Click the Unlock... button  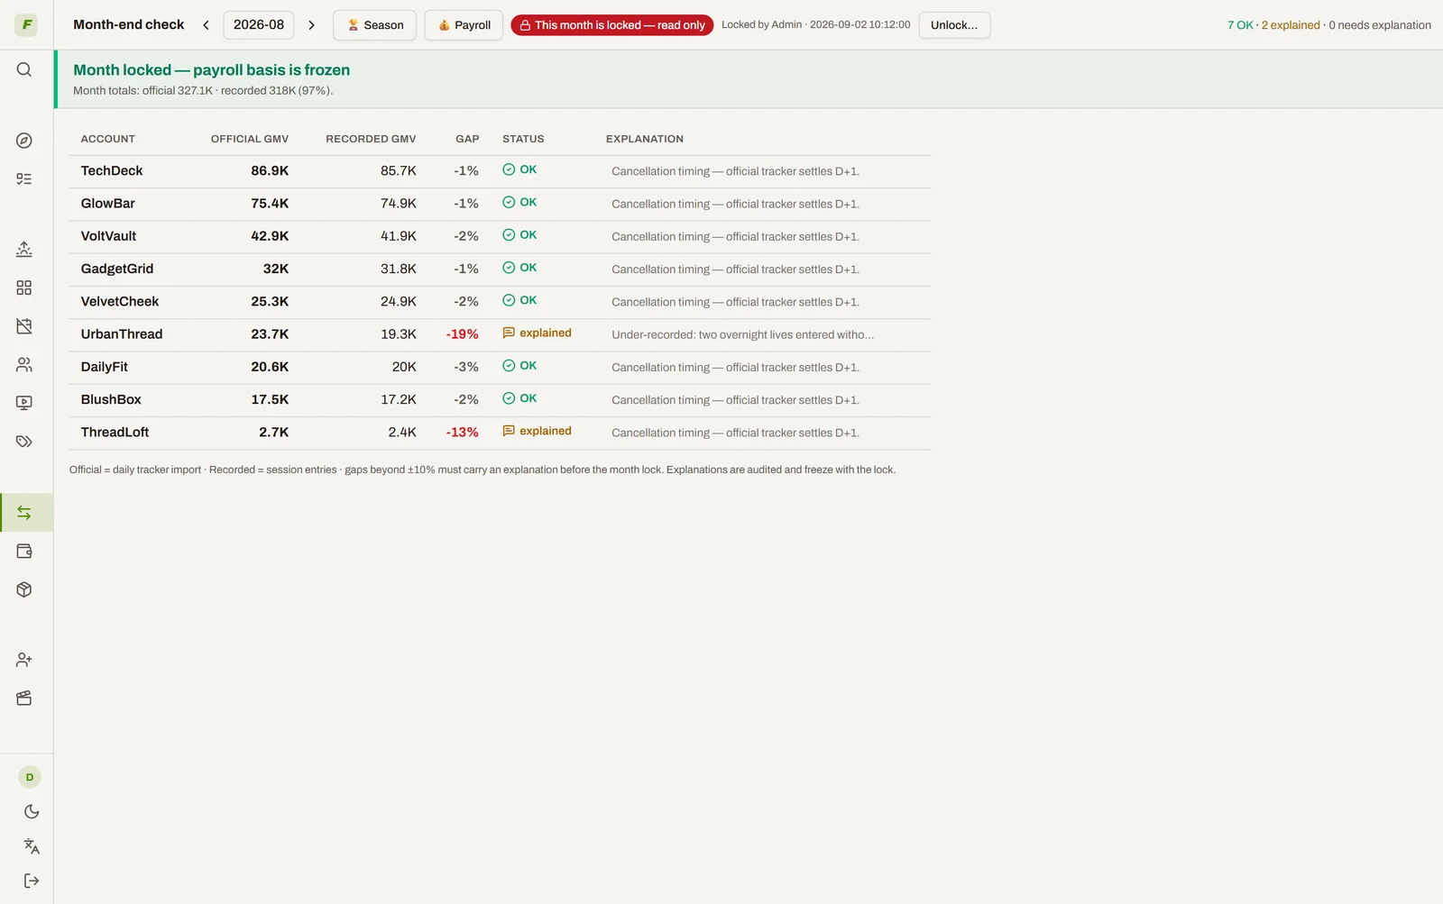(954, 25)
